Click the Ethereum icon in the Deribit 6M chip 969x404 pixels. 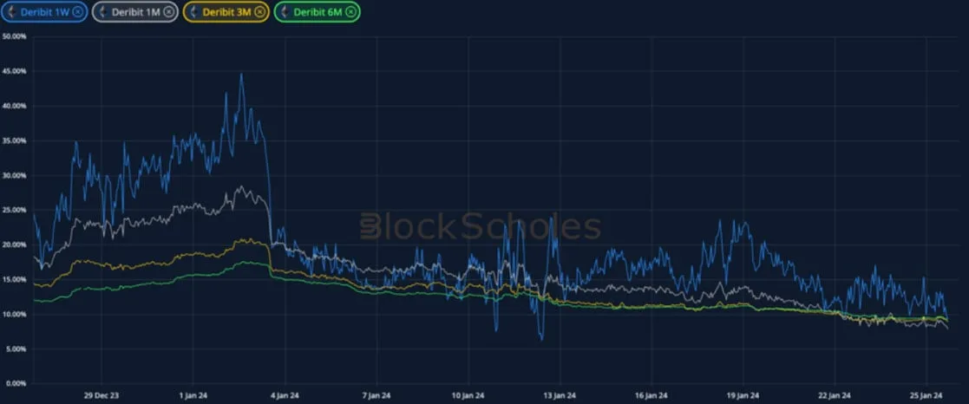click(x=285, y=11)
